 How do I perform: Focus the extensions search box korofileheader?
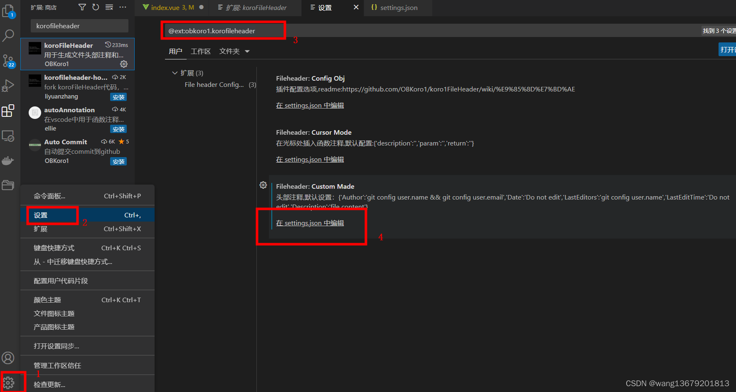(79, 26)
